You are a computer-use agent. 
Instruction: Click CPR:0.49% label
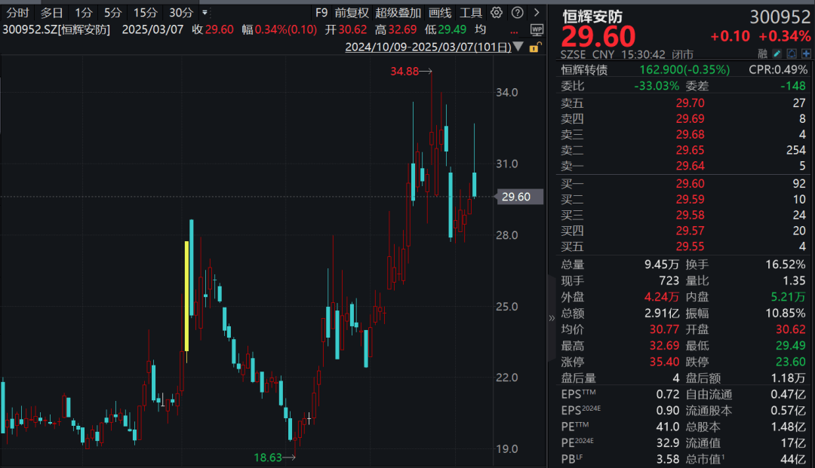tap(778, 69)
